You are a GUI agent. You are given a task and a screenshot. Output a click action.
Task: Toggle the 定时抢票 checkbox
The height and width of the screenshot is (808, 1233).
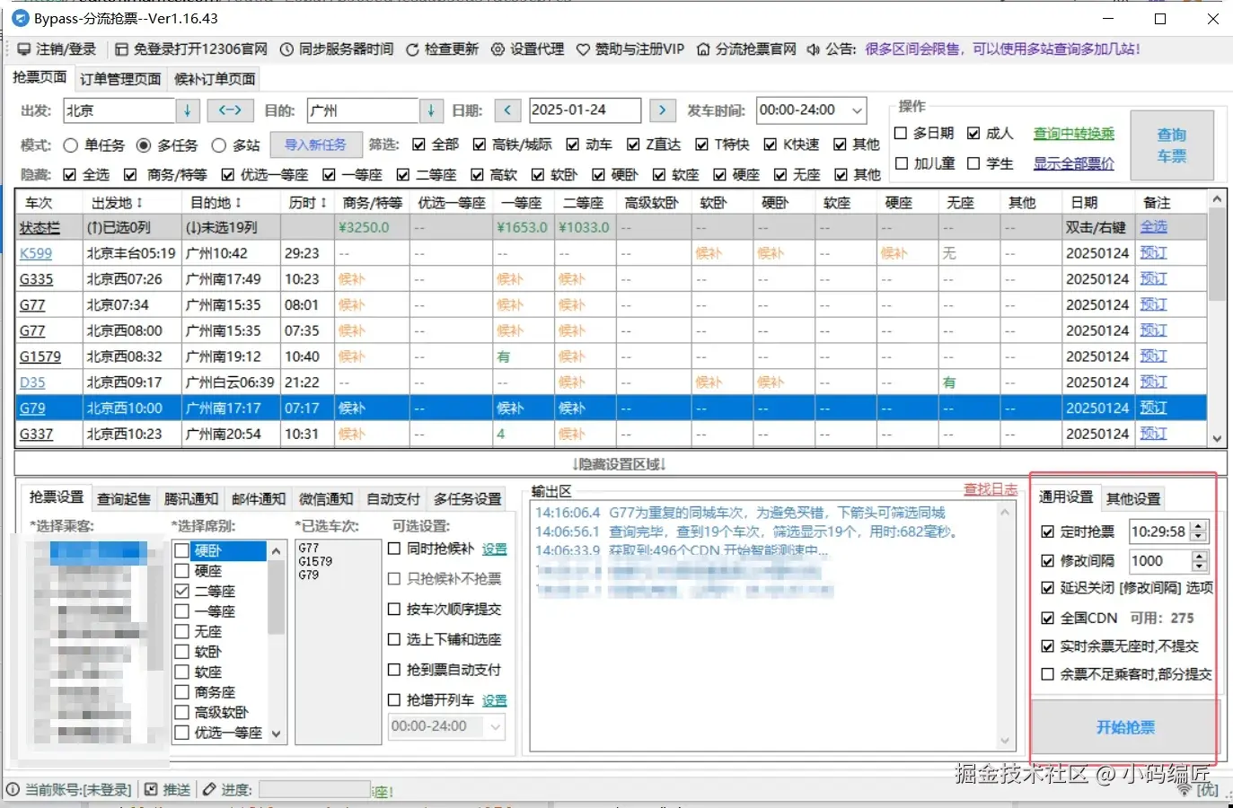coord(1047,531)
